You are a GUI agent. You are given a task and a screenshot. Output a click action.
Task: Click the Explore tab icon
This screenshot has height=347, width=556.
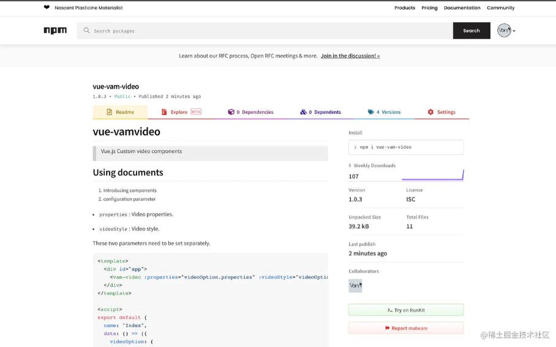pyautogui.click(x=164, y=112)
